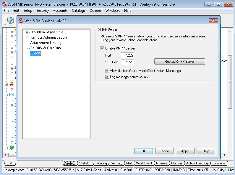Click the Apply button
Image resolution: width=235 pixels, height=175 pixels.
pos(185,151)
